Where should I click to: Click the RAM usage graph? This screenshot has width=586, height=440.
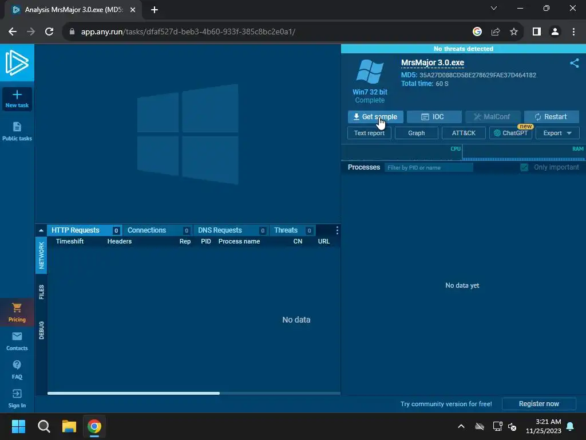pos(524,153)
